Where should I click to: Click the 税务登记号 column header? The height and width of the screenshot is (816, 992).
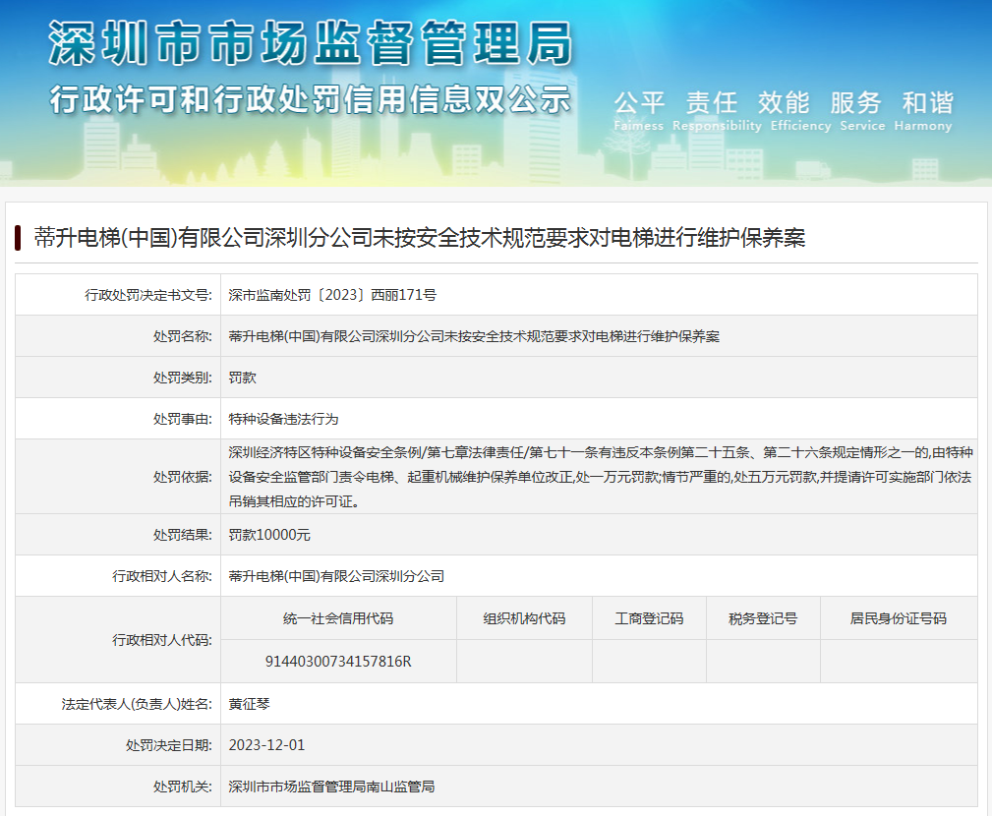763,618
